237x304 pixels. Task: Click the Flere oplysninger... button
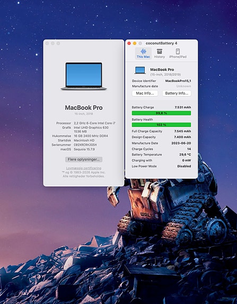[84, 159]
